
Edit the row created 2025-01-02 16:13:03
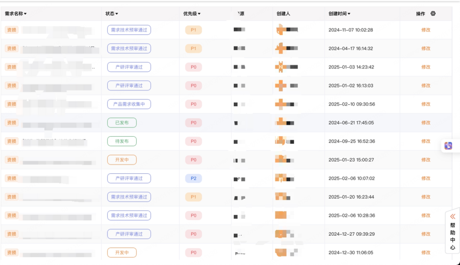click(x=425, y=85)
